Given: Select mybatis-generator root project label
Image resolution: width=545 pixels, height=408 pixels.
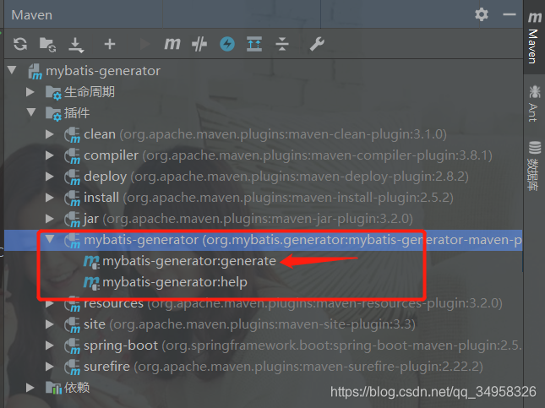Looking at the screenshot, I should (x=103, y=71).
